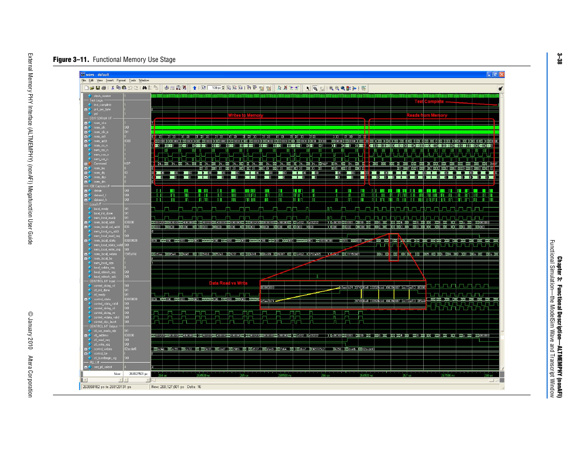Expand the pnf_per_byte signal

[86, 109]
